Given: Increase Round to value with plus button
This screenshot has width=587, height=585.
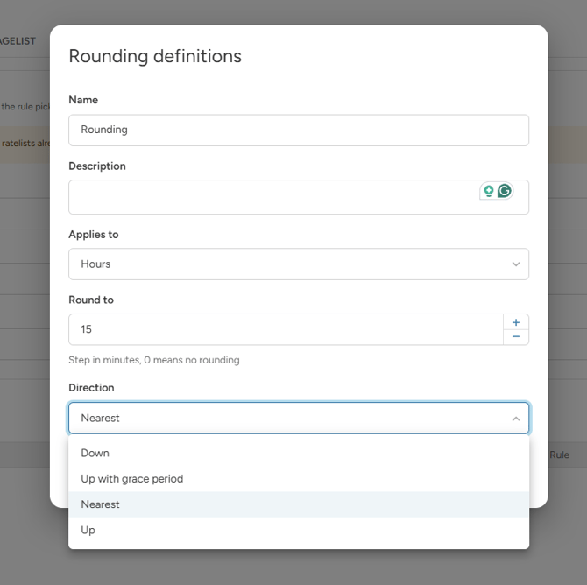Looking at the screenshot, I should coord(516,322).
